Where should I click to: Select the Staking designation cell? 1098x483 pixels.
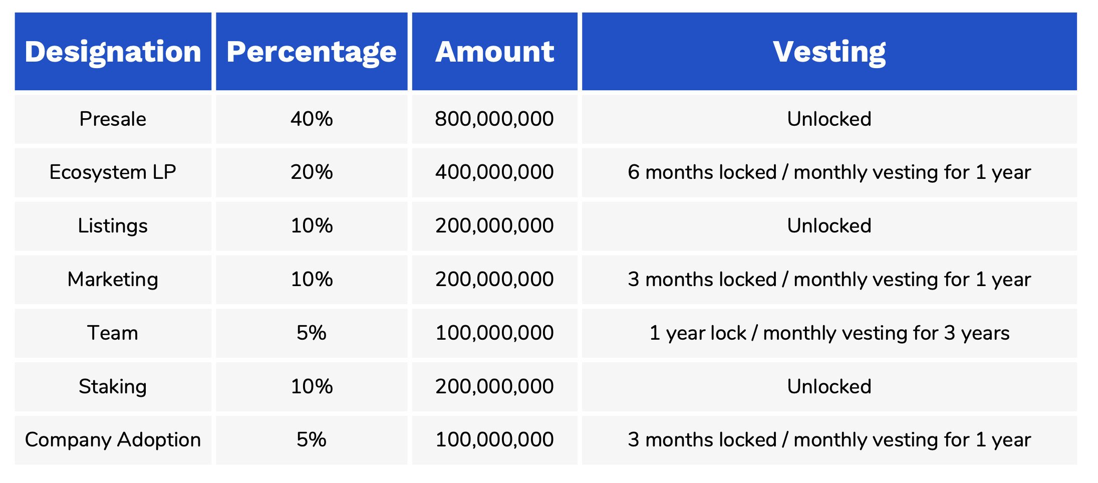(113, 387)
